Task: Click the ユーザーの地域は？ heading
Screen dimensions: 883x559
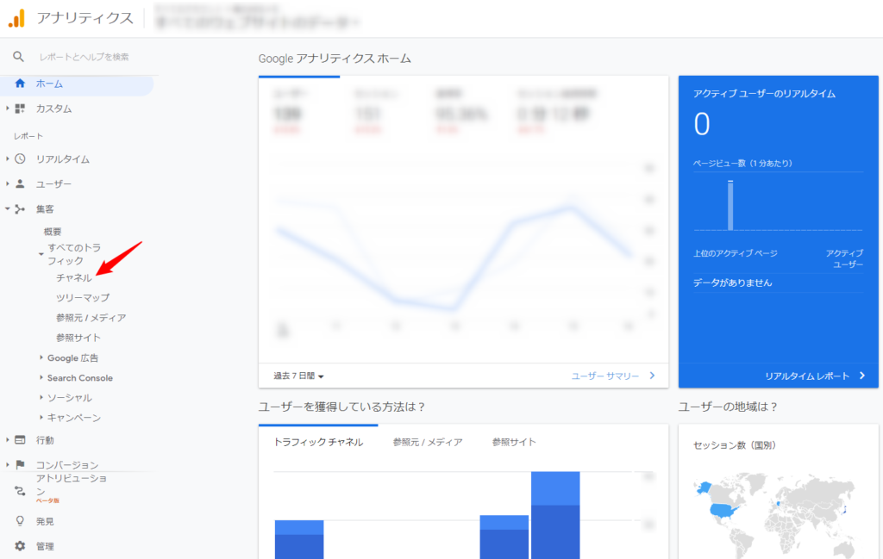Action: pos(728,406)
